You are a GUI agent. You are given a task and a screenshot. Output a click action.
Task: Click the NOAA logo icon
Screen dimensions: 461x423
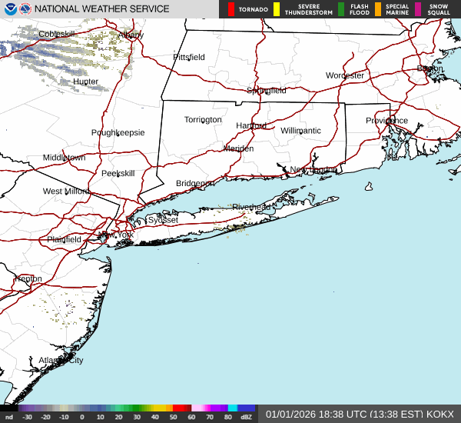8,8
